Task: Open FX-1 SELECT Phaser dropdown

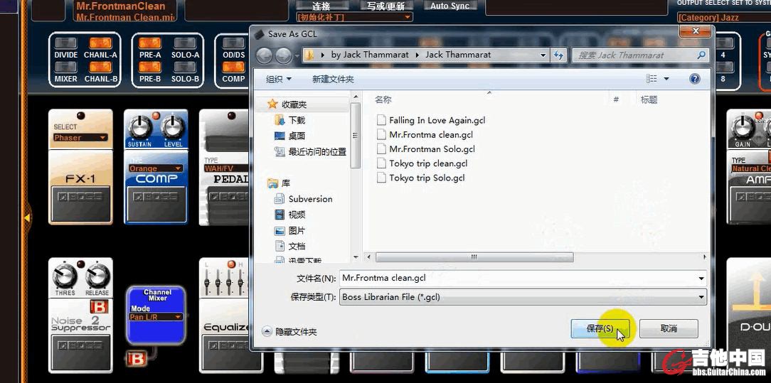Action: (80, 137)
